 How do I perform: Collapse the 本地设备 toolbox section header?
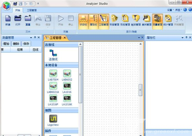click(61, 65)
